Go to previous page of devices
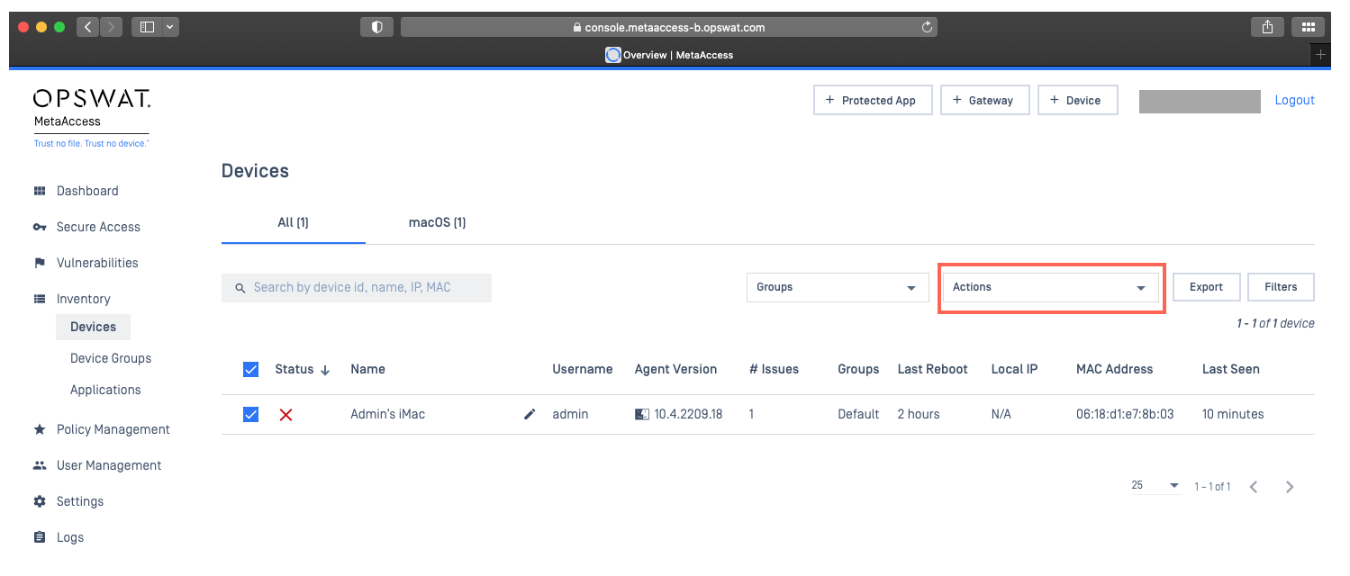The image size is (1350, 576). tap(1254, 487)
